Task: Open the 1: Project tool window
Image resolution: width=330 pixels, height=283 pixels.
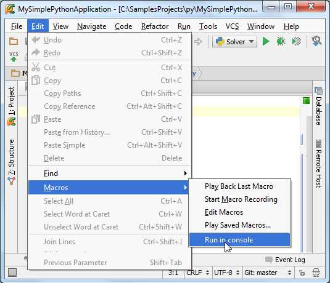Action: pyautogui.click(x=11, y=106)
